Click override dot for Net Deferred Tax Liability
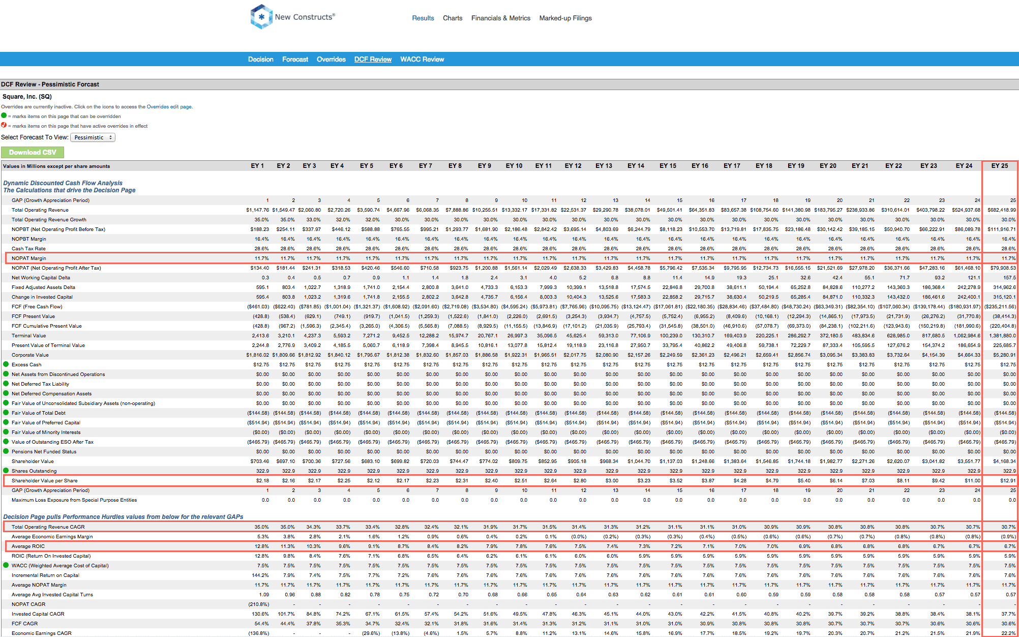Viewport: 1019px width, 637px height. tap(6, 384)
